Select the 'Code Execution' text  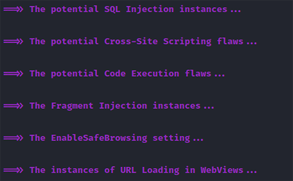point(141,73)
